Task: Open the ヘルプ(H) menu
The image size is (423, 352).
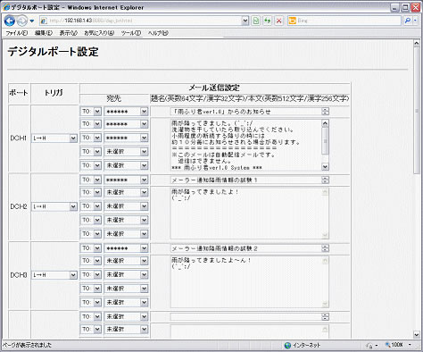Action: coord(158,33)
